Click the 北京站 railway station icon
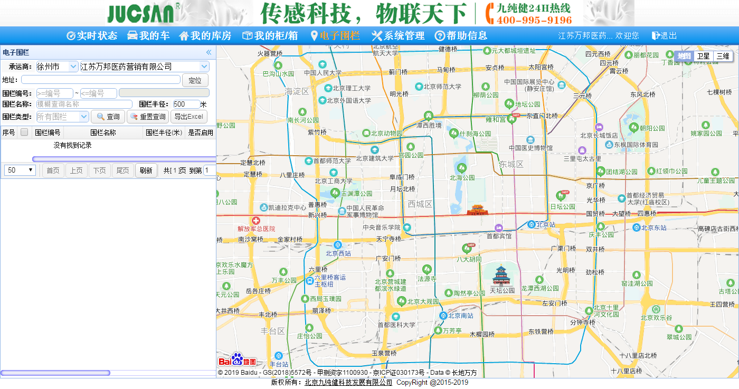This screenshot has height=389, width=739. (532, 224)
